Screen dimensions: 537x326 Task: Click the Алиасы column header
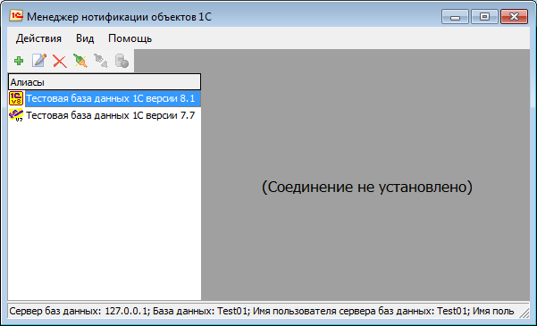point(105,82)
